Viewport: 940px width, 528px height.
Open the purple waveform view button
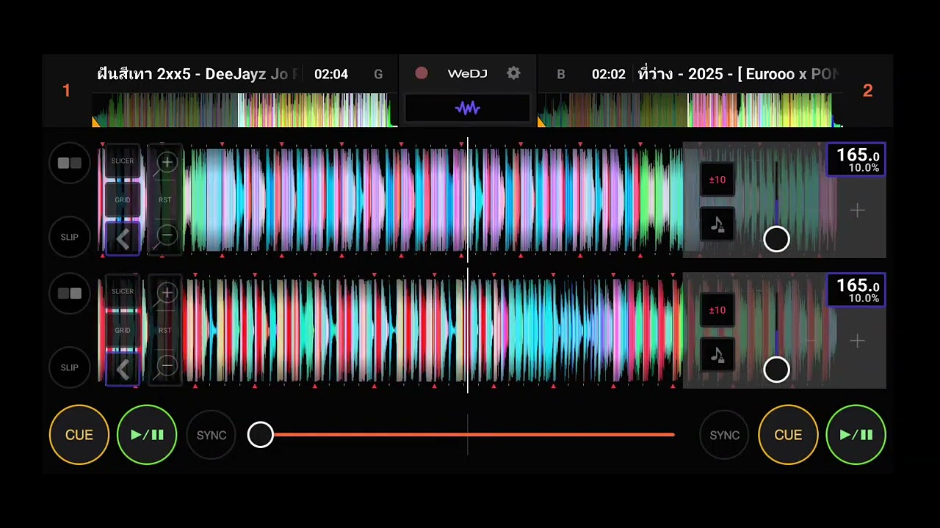pos(467,109)
